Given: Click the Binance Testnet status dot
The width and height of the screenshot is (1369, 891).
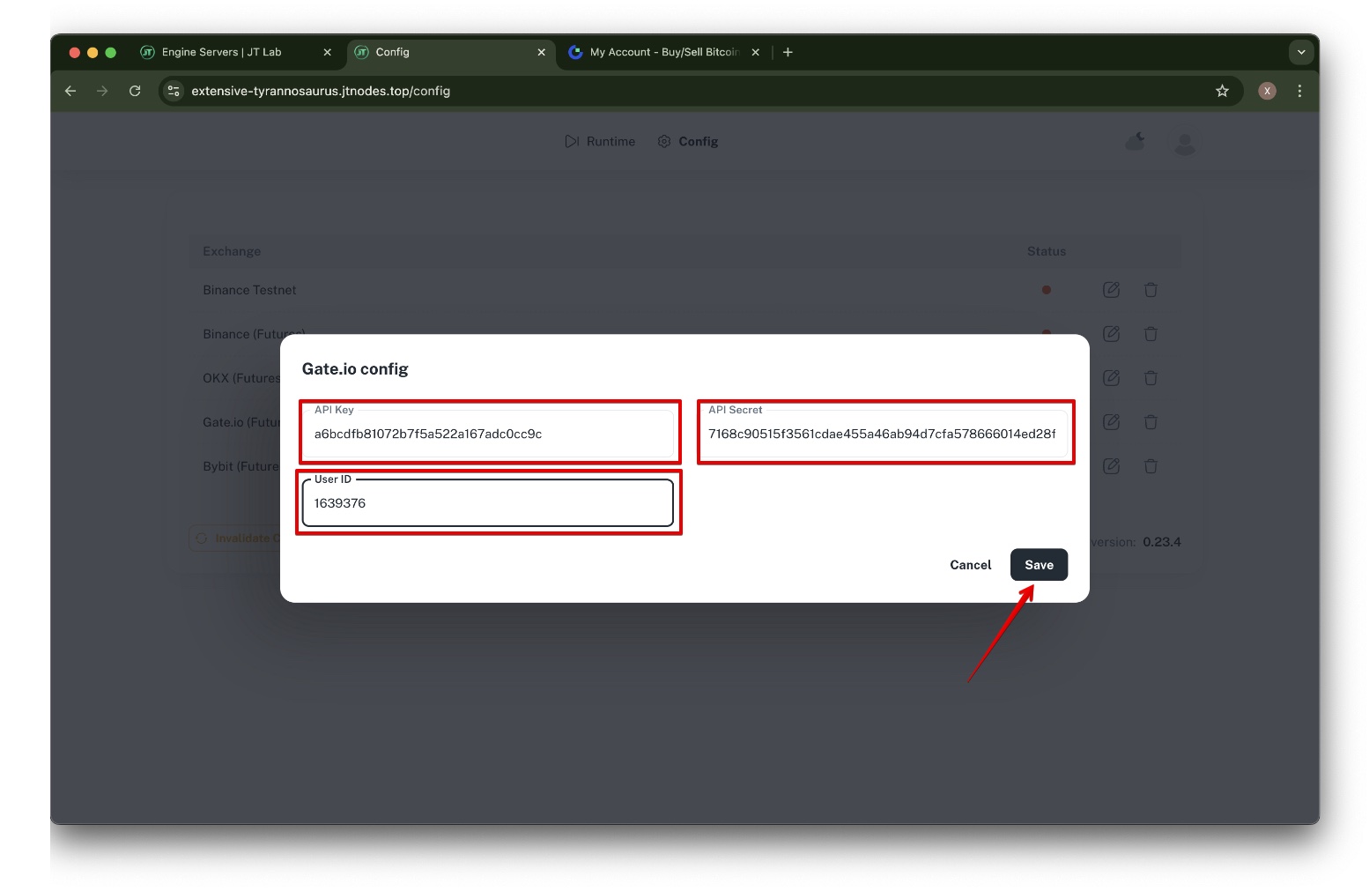Looking at the screenshot, I should point(1047,290).
